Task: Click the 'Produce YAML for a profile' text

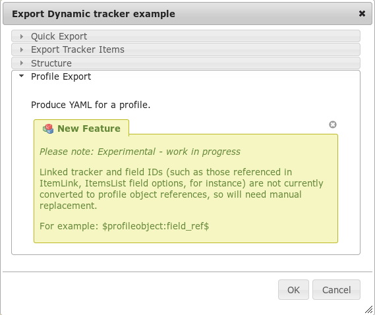Action: point(91,105)
